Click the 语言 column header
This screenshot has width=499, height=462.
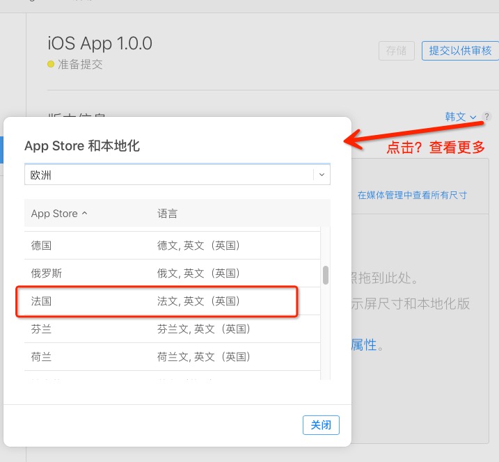pos(167,214)
